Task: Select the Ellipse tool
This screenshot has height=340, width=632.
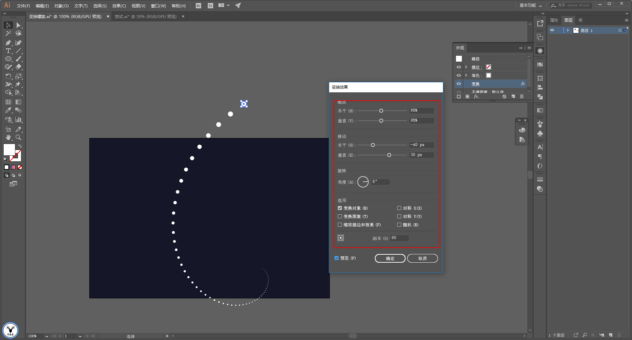Action: [8, 59]
